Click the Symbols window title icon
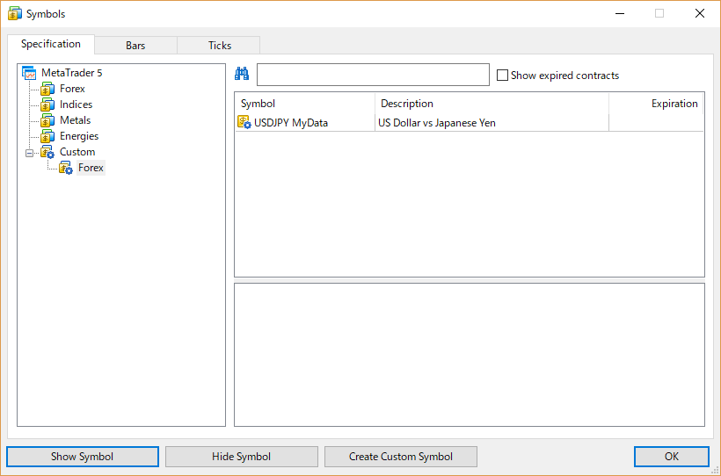Image resolution: width=721 pixels, height=476 pixels. pos(14,14)
